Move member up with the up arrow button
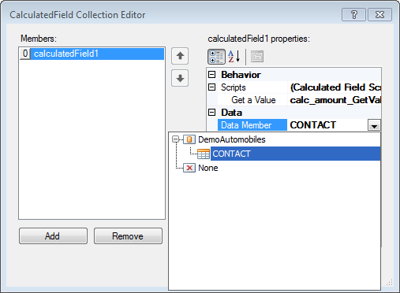The image size is (400, 293). point(180,56)
